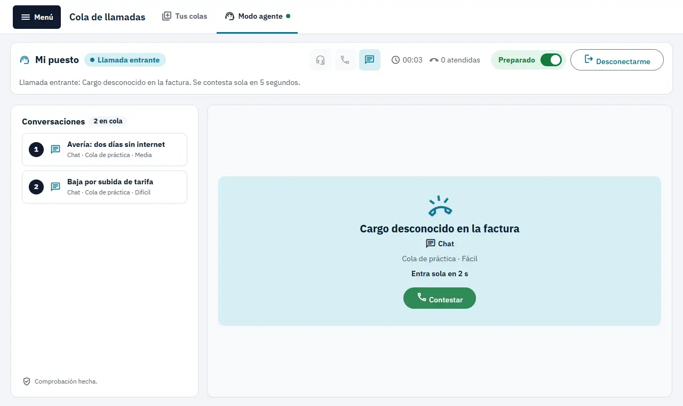Click the chat icon in the incoming call card
The width and height of the screenshot is (683, 406).
431,244
